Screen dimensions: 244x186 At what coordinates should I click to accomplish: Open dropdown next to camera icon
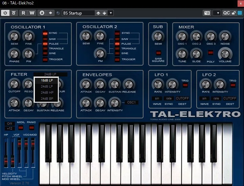[217, 13]
